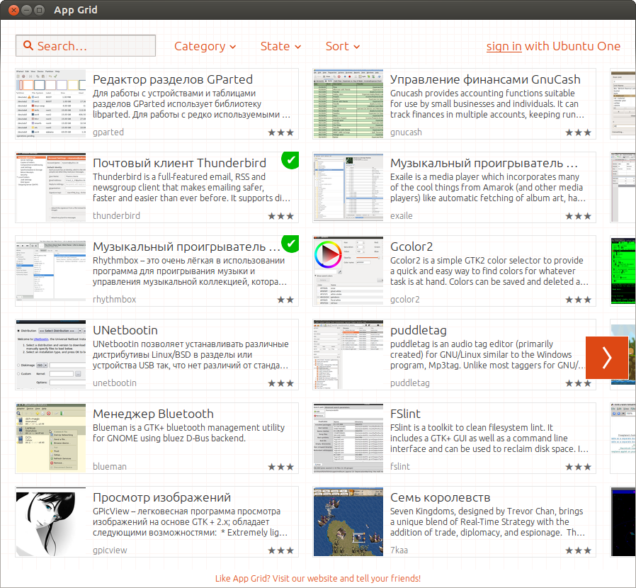Image resolution: width=636 pixels, height=588 pixels.
Task: Click the '7kaa' package name
Action: [399, 550]
